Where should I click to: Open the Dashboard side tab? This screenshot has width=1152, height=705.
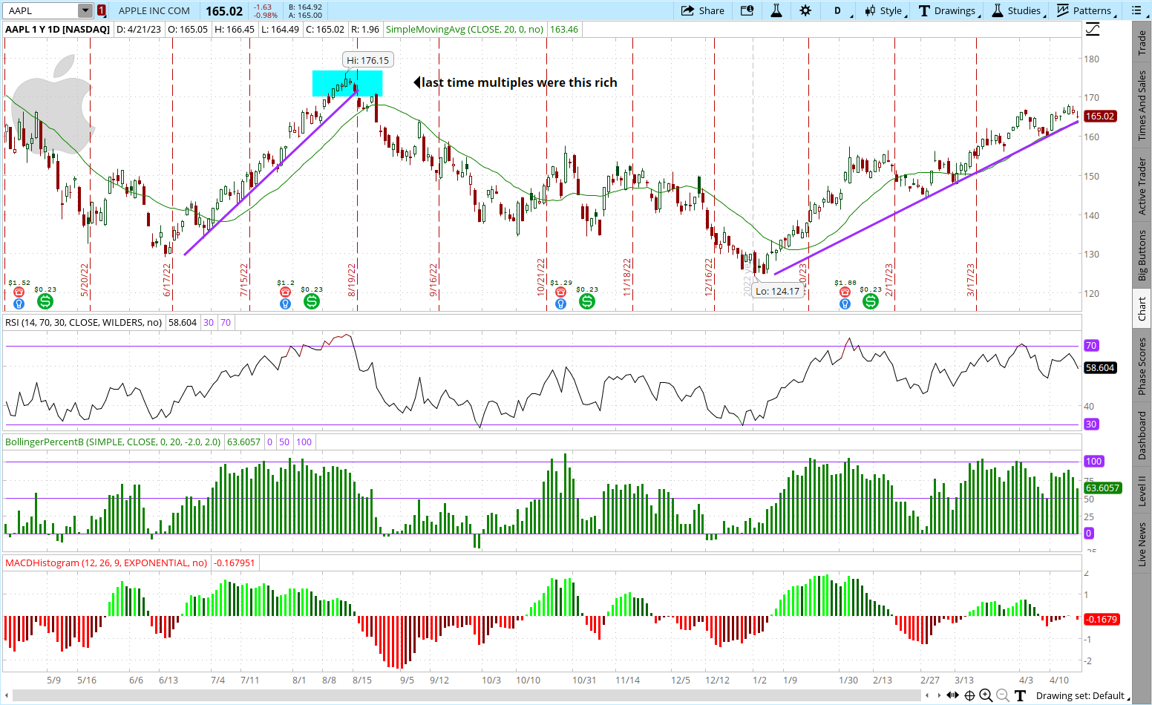point(1142,435)
